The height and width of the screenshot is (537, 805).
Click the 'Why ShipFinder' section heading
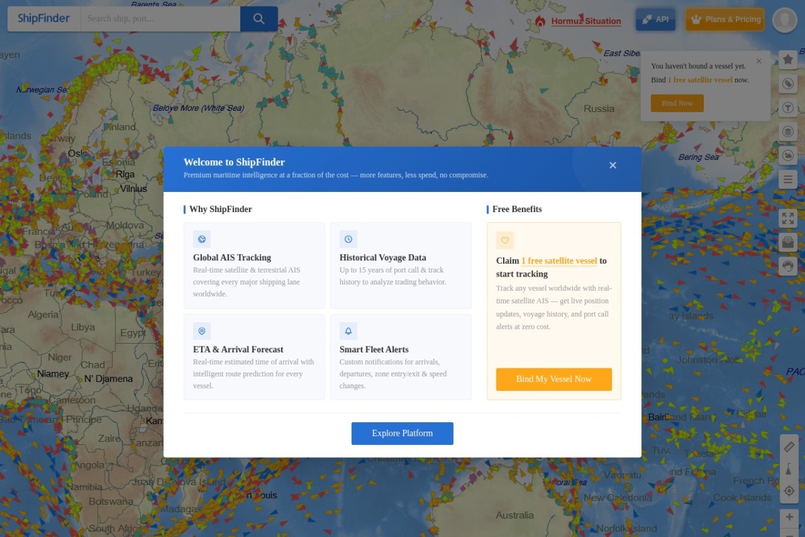point(221,209)
